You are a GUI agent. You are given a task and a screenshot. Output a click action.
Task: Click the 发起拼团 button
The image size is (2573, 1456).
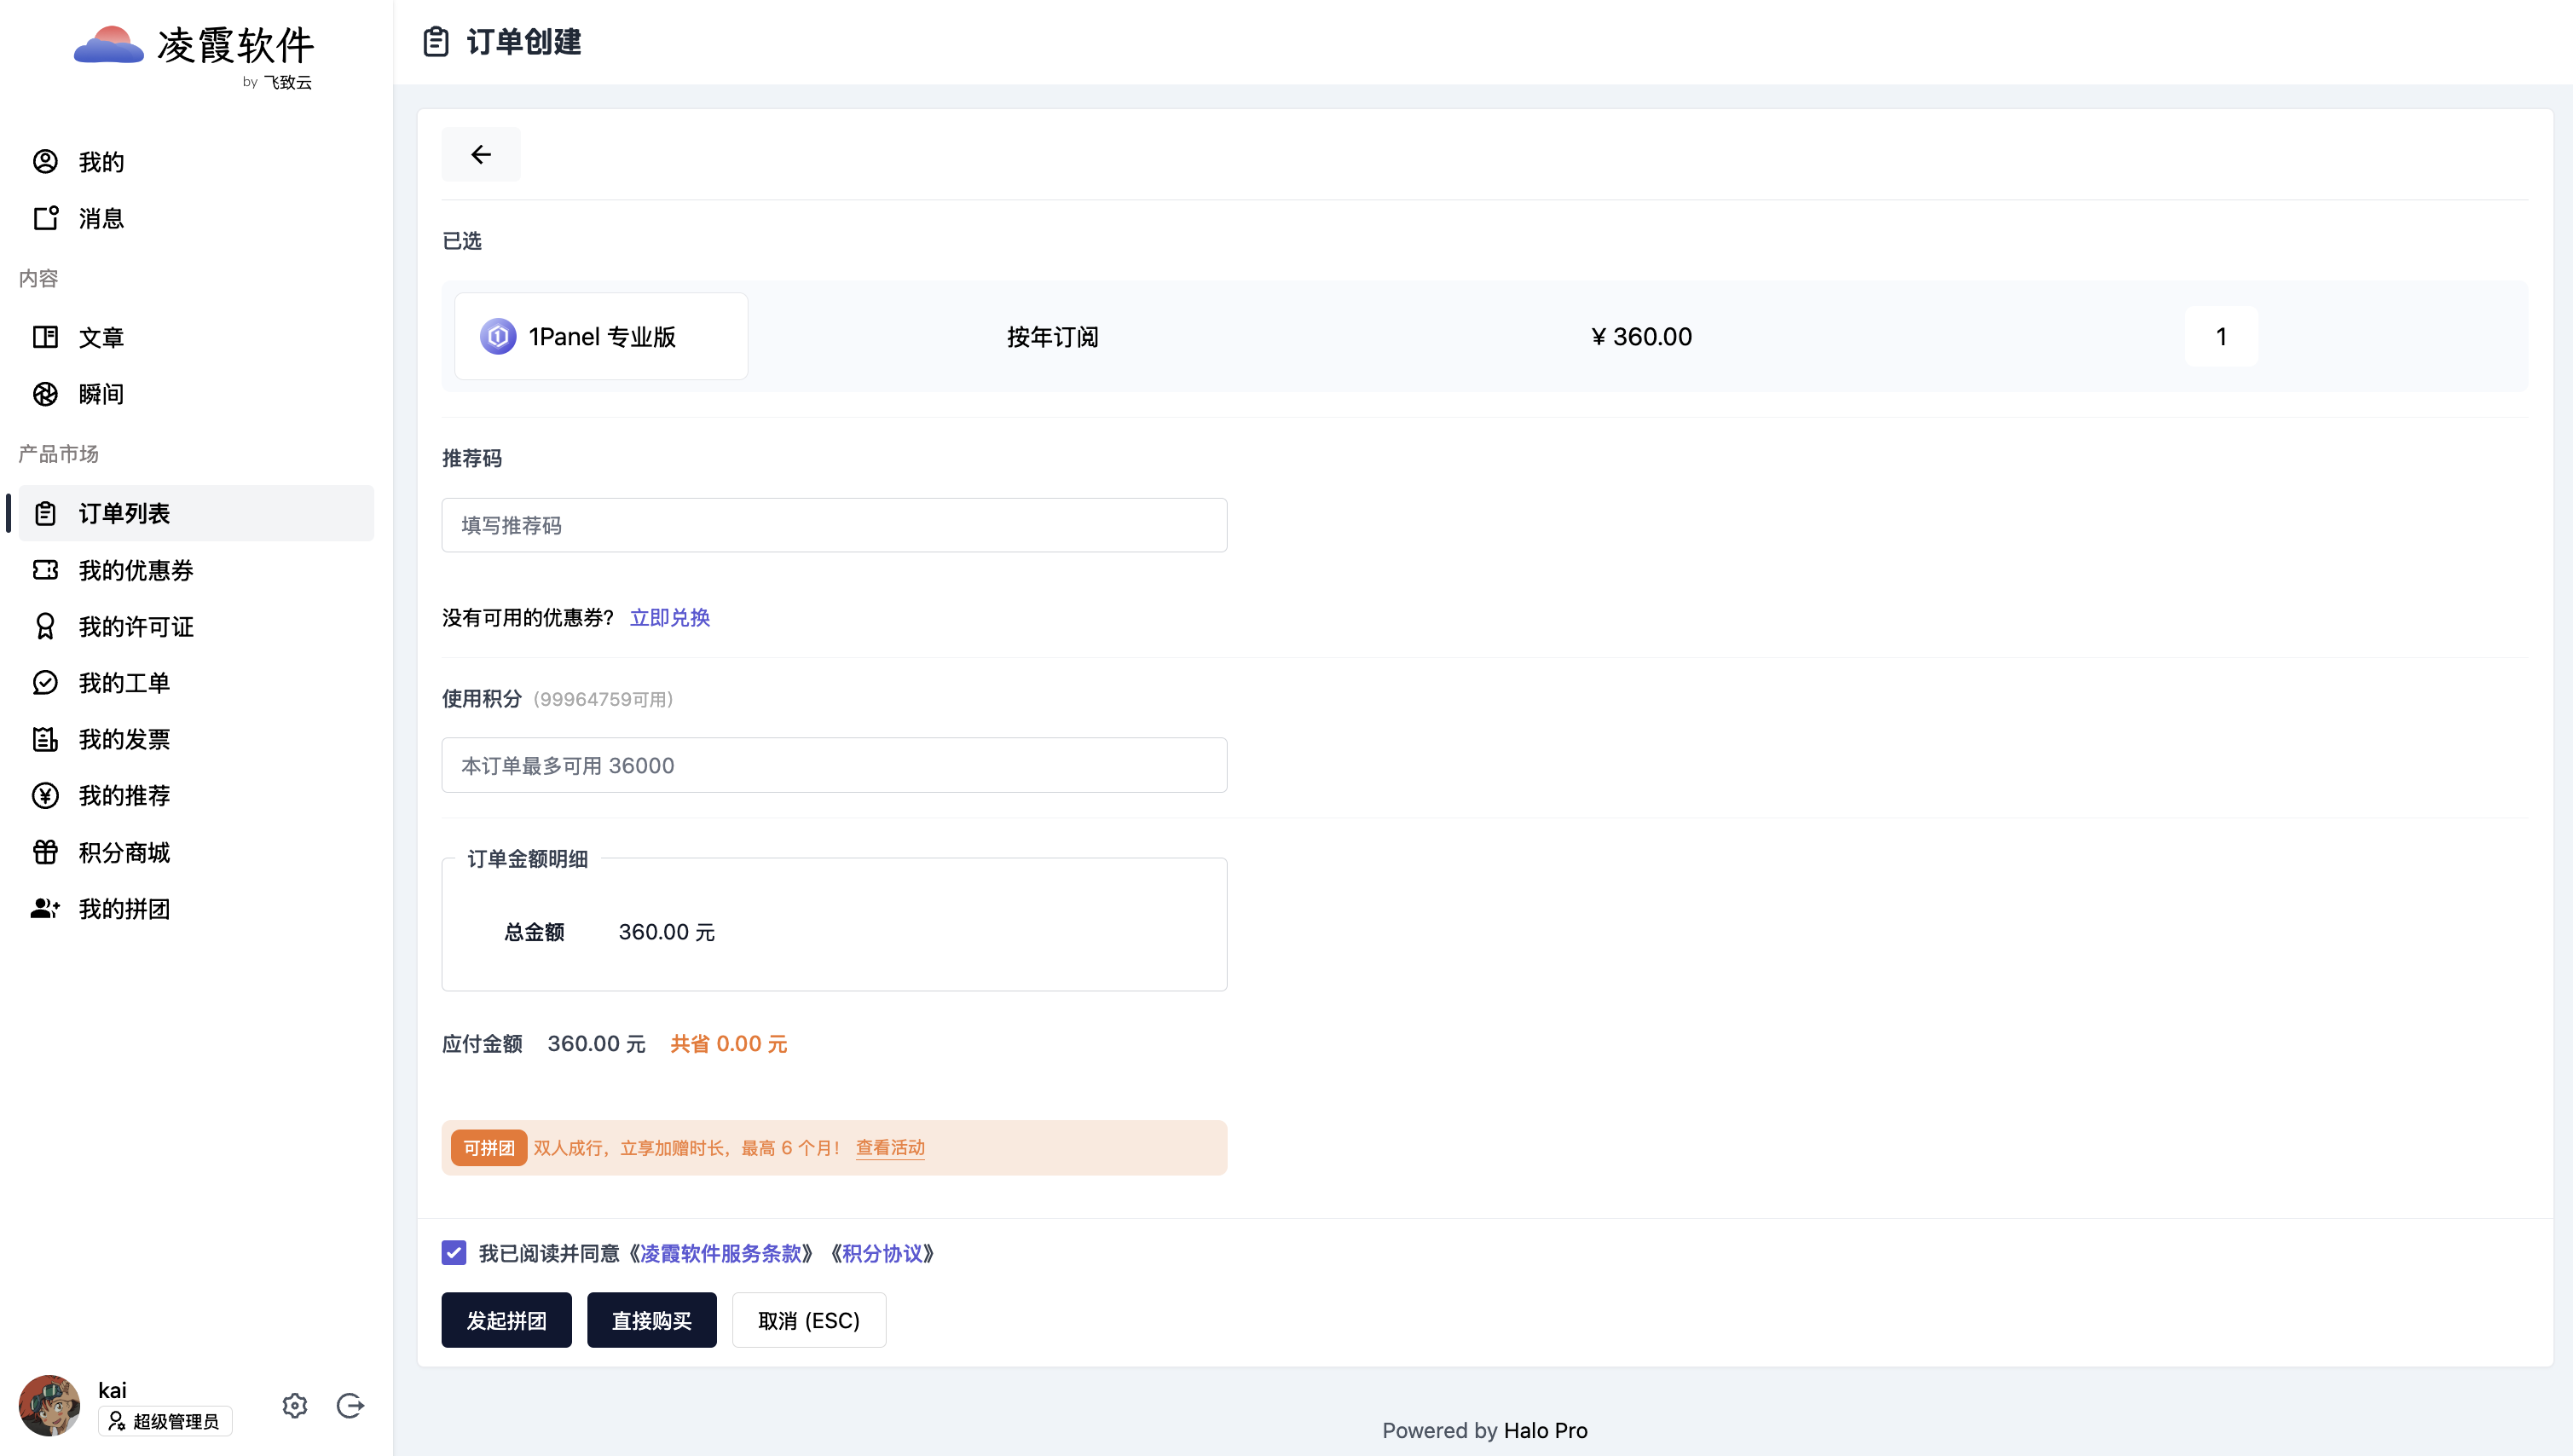coord(506,1320)
